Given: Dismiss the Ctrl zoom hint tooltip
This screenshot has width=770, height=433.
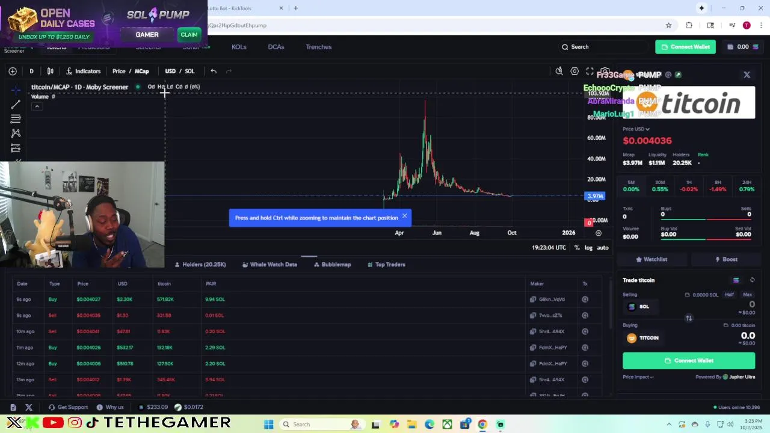Looking at the screenshot, I should point(404,216).
